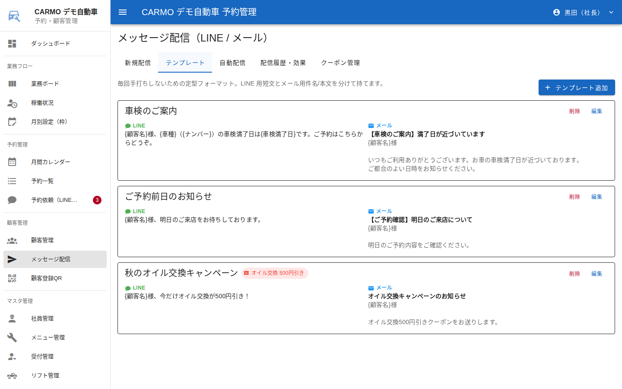Edit the 車検のご案内 template
Image resolution: width=622 pixels, height=389 pixels.
pyautogui.click(x=597, y=111)
